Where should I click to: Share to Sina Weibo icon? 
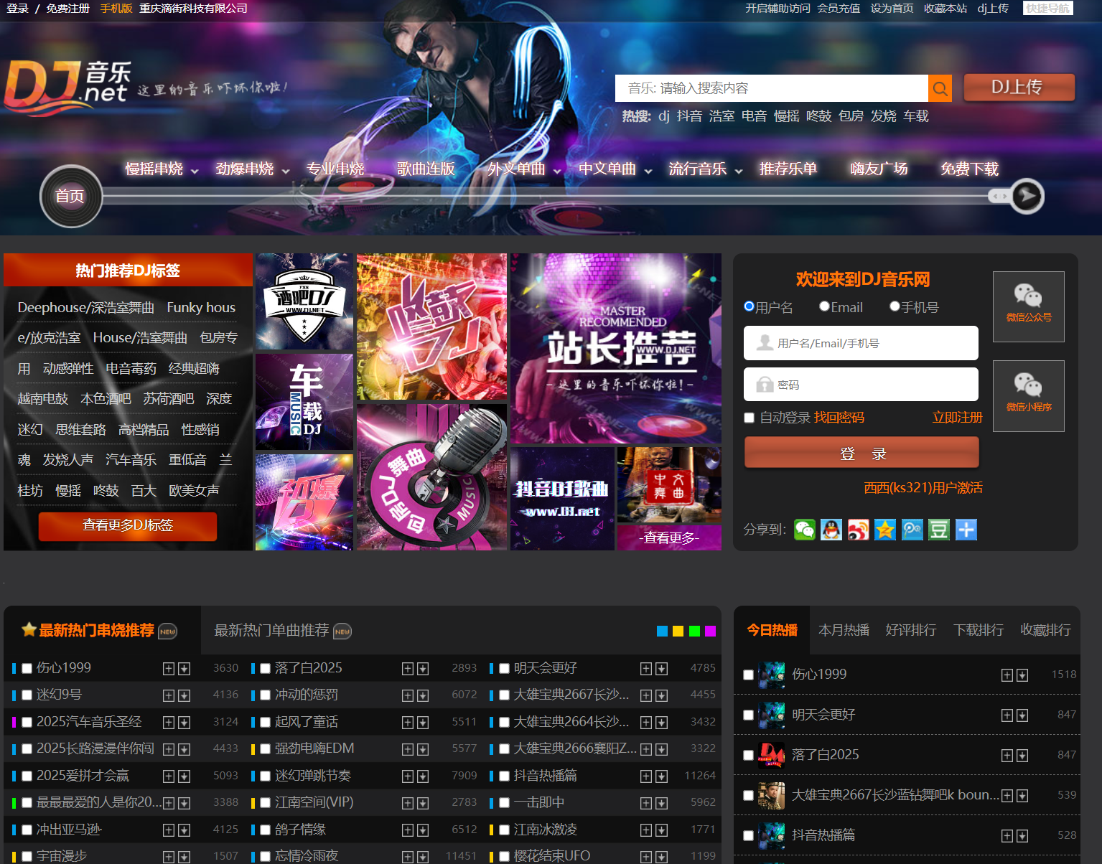tap(859, 530)
